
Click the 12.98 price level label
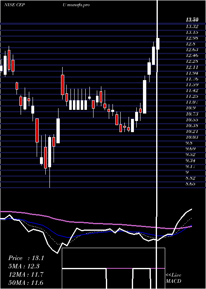[x=192, y=38]
